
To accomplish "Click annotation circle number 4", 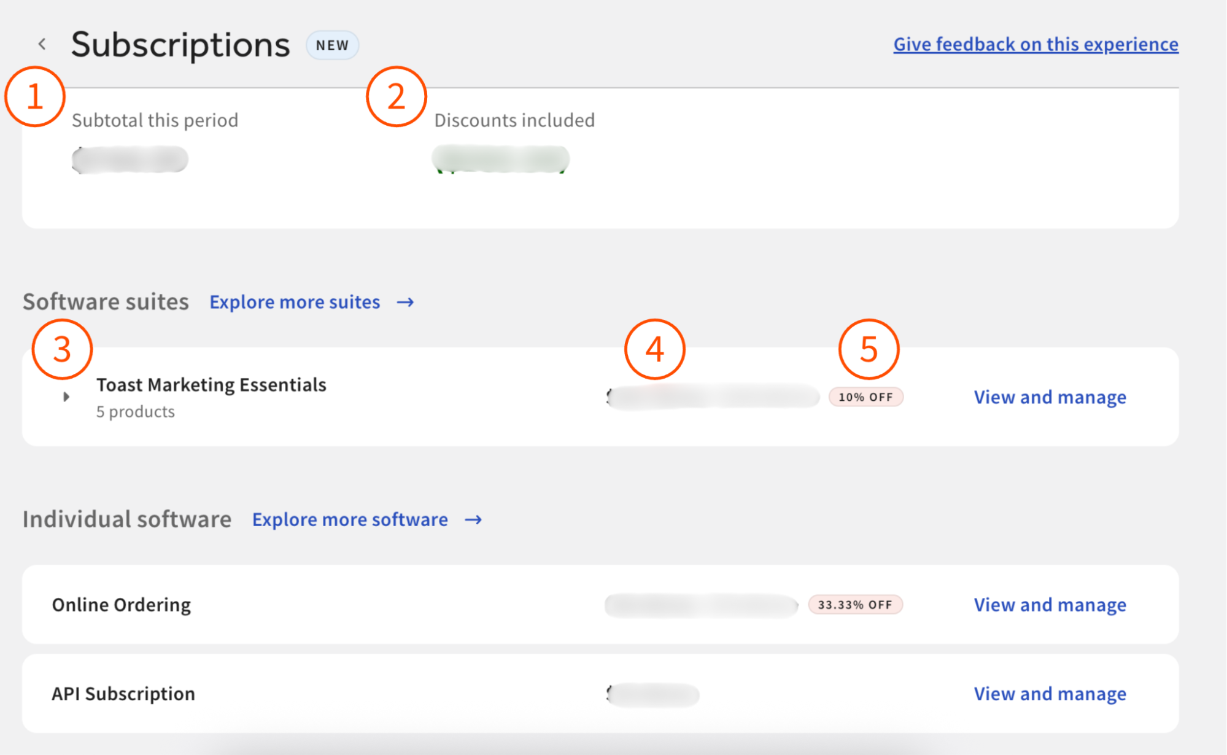I will point(655,349).
